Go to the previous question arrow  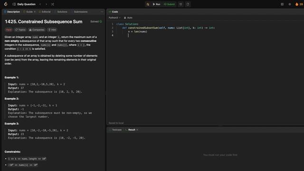click(40, 4)
